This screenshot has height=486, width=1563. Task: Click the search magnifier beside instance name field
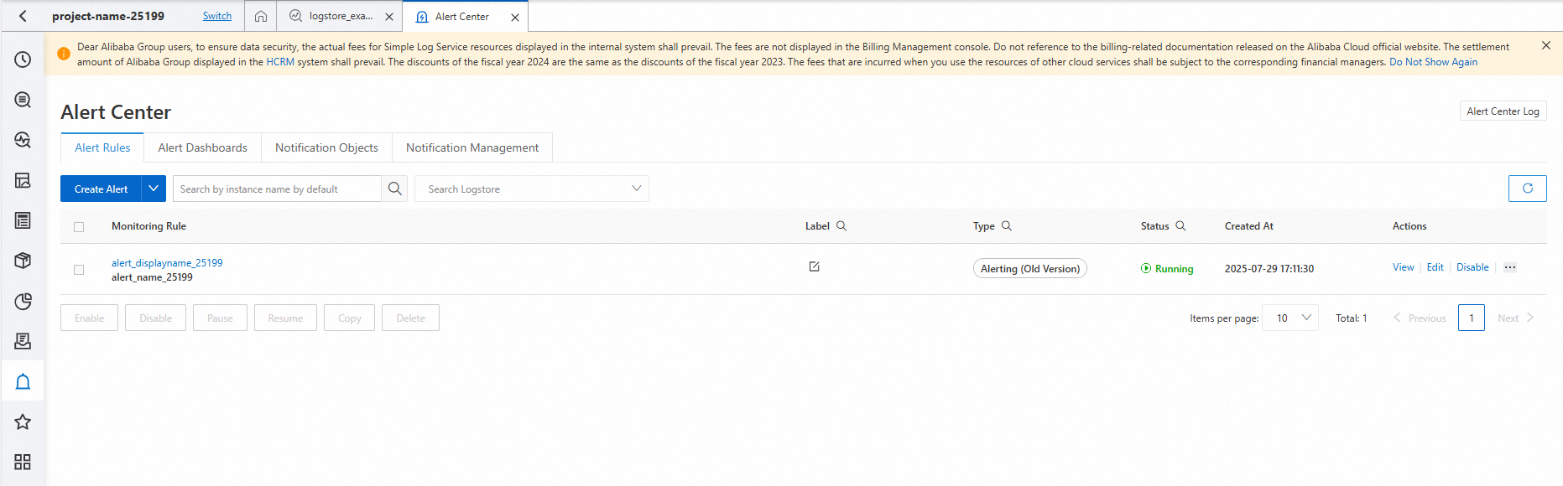[394, 189]
